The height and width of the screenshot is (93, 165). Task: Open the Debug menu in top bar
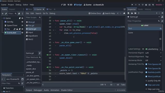pos(18,5)
